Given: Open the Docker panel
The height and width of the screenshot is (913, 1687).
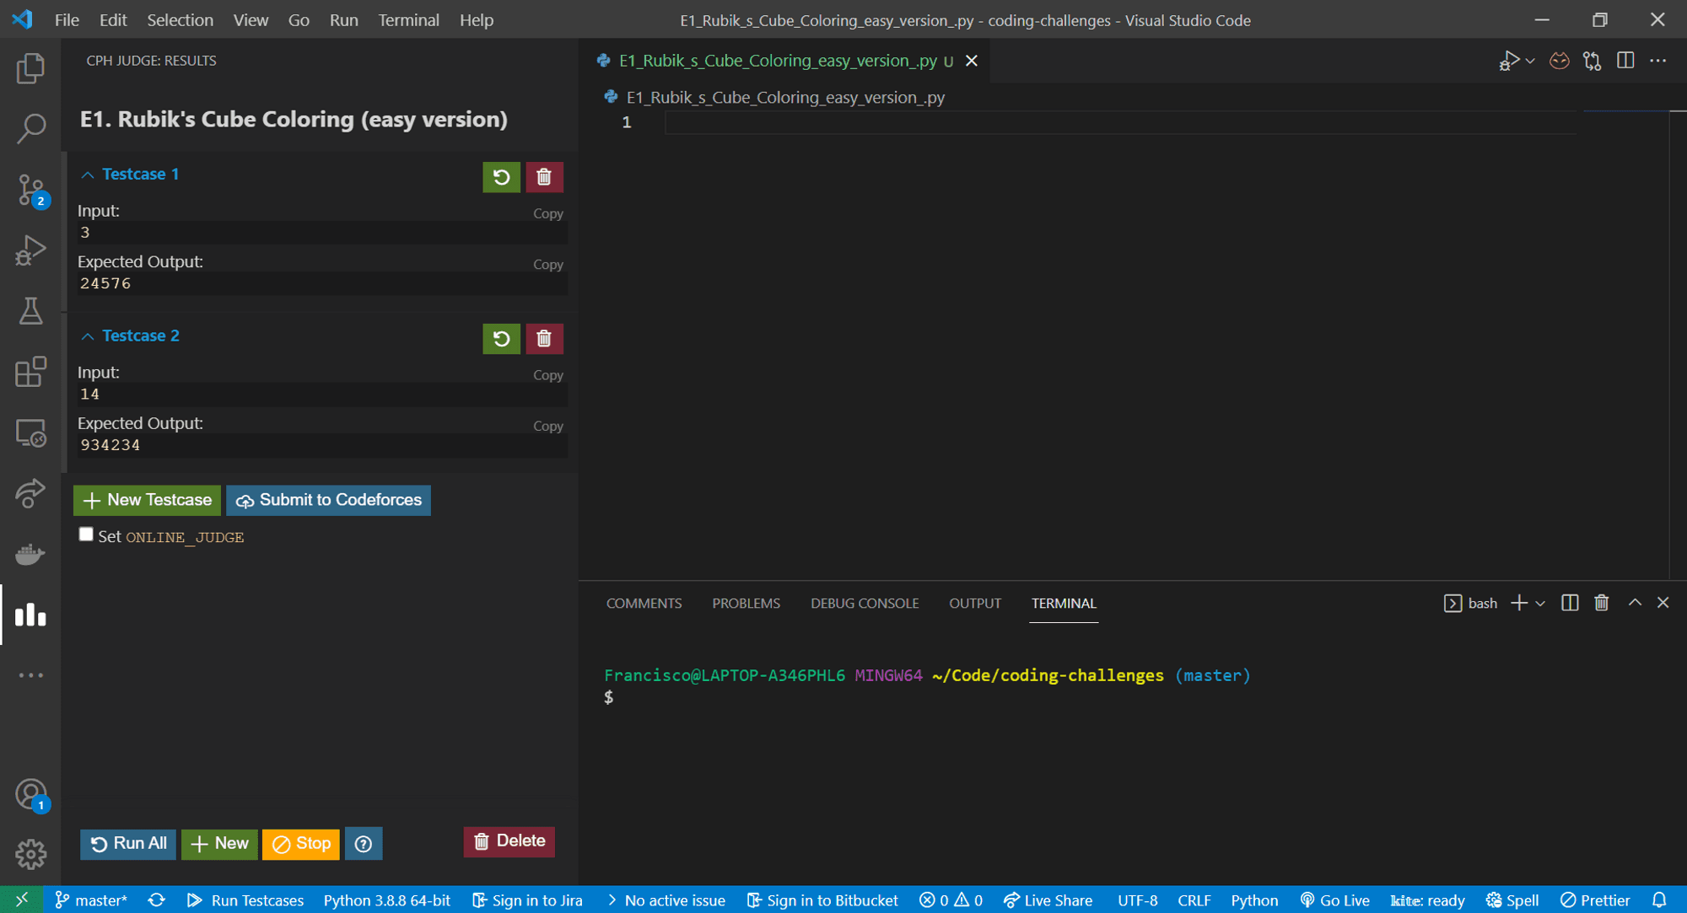Looking at the screenshot, I should [30, 554].
